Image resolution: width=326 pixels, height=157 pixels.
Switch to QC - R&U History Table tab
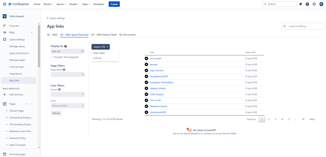104,35
